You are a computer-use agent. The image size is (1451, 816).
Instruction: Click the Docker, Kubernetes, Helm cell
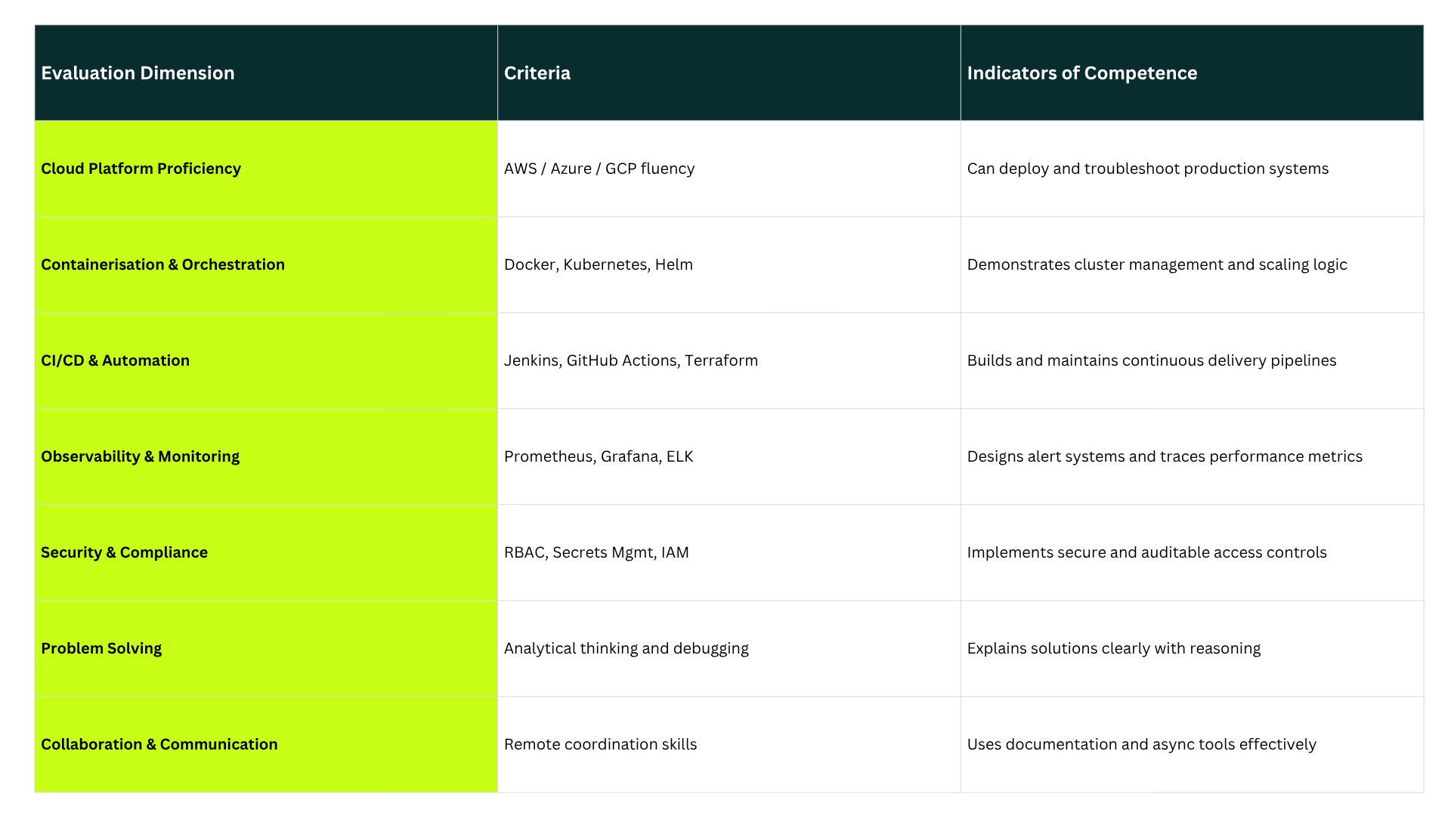[598, 264]
